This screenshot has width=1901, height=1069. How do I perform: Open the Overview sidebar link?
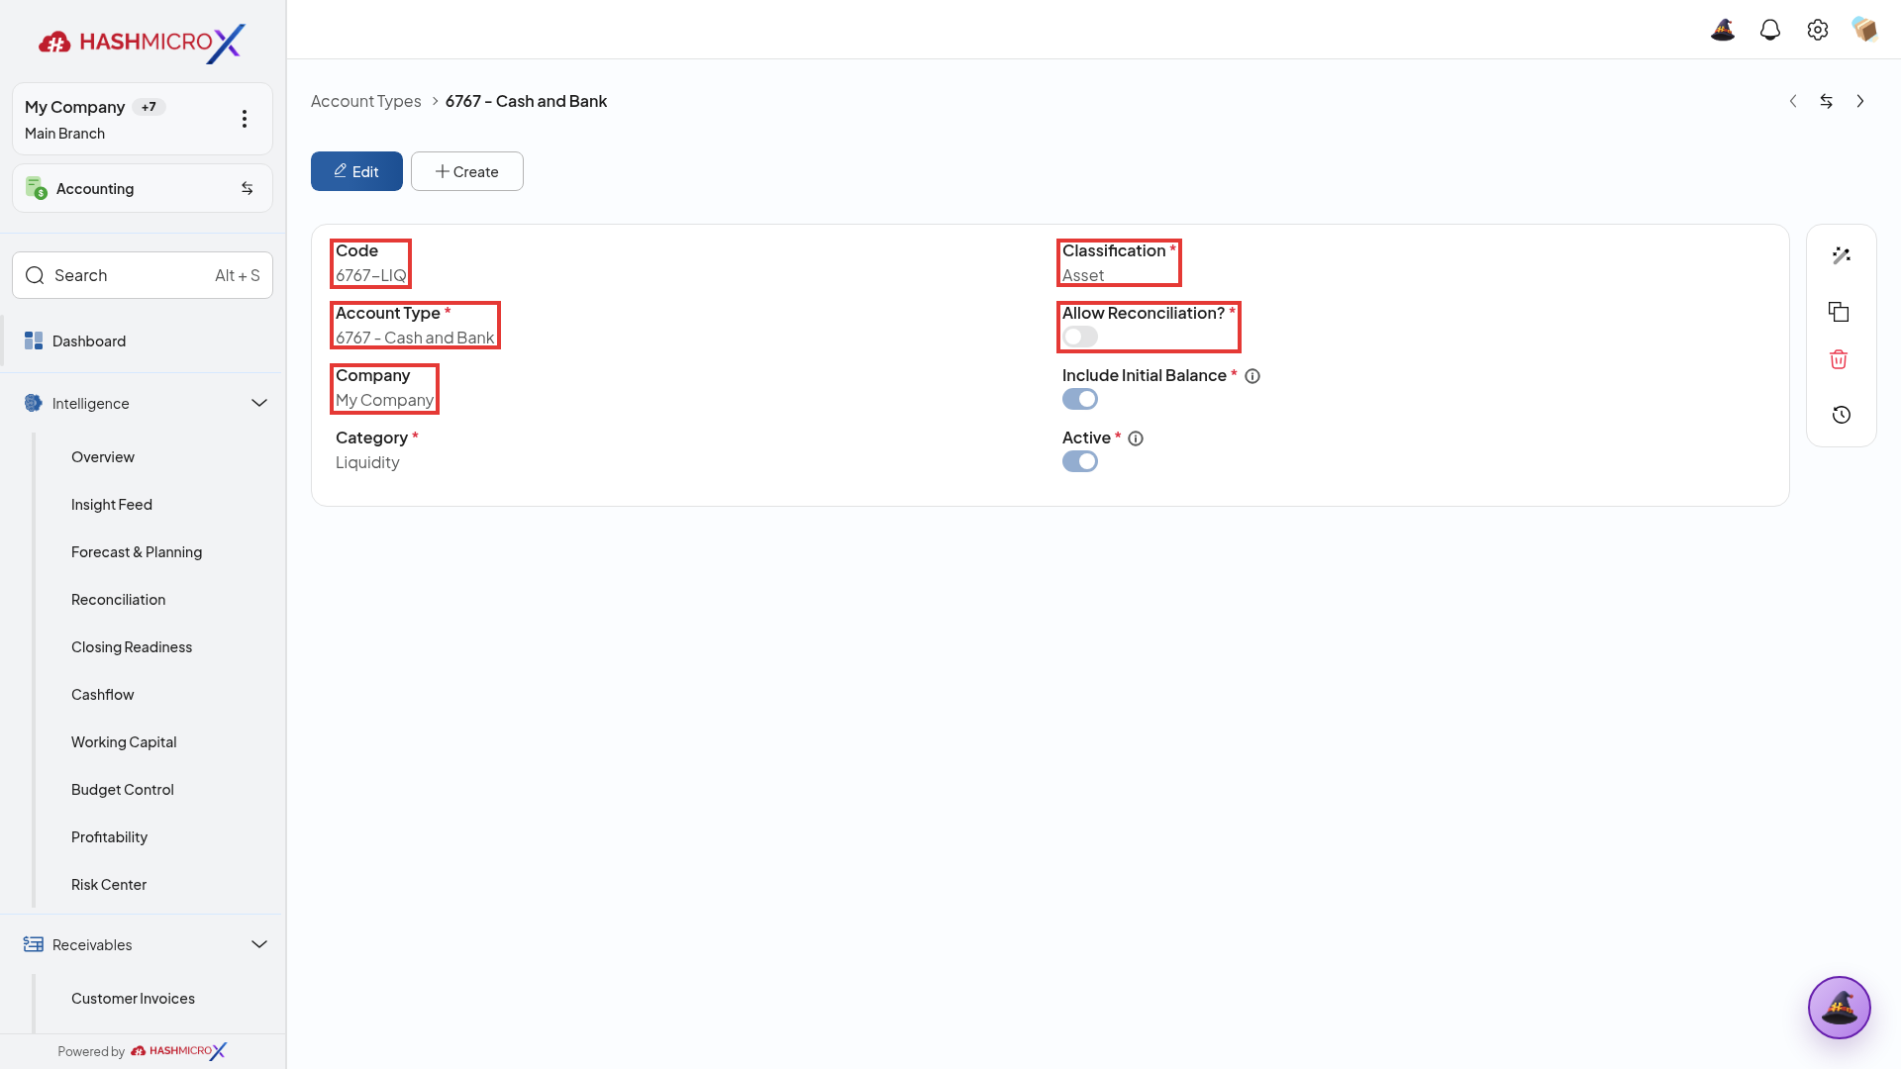click(x=103, y=457)
